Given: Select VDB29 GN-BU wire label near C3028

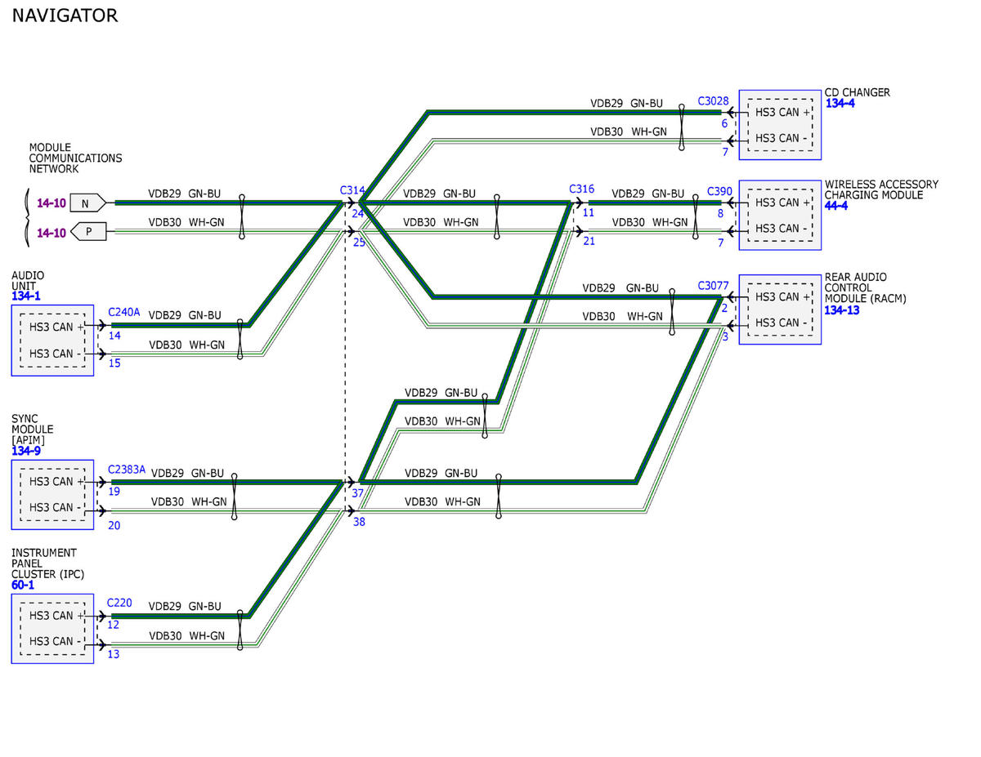Looking at the screenshot, I should click(627, 104).
